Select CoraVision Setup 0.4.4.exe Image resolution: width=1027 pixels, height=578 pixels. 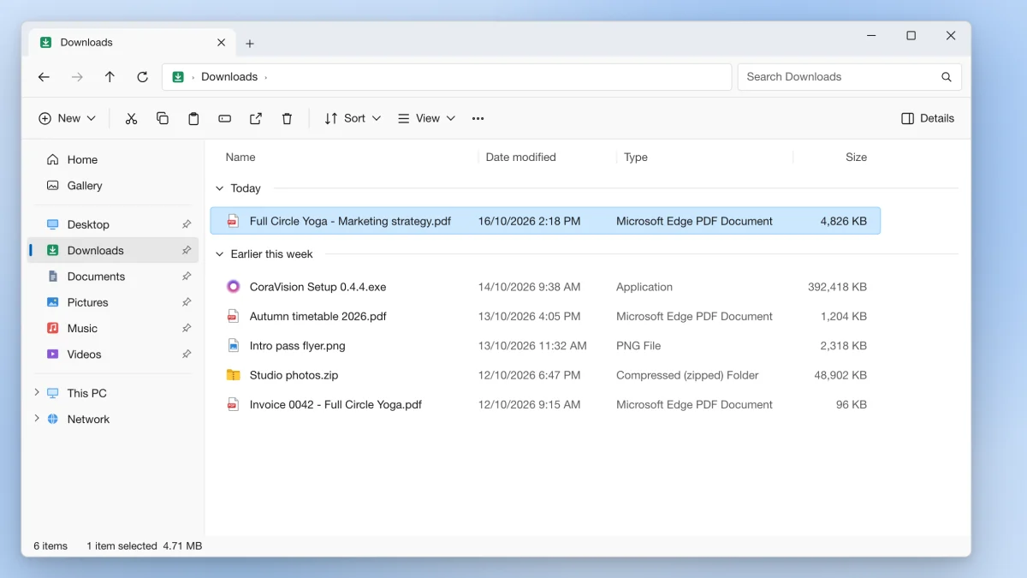pos(545,287)
